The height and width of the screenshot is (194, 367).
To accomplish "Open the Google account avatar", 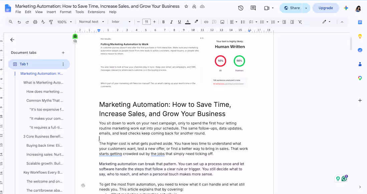I will tap(358, 8).
